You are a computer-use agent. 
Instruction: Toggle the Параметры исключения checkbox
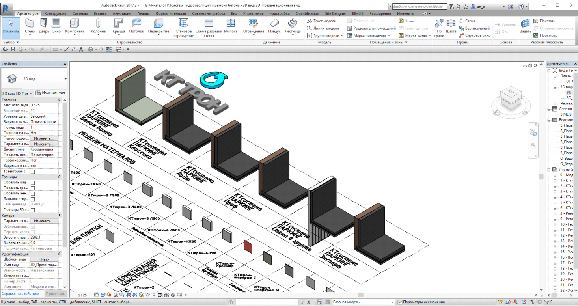tap(400, 302)
